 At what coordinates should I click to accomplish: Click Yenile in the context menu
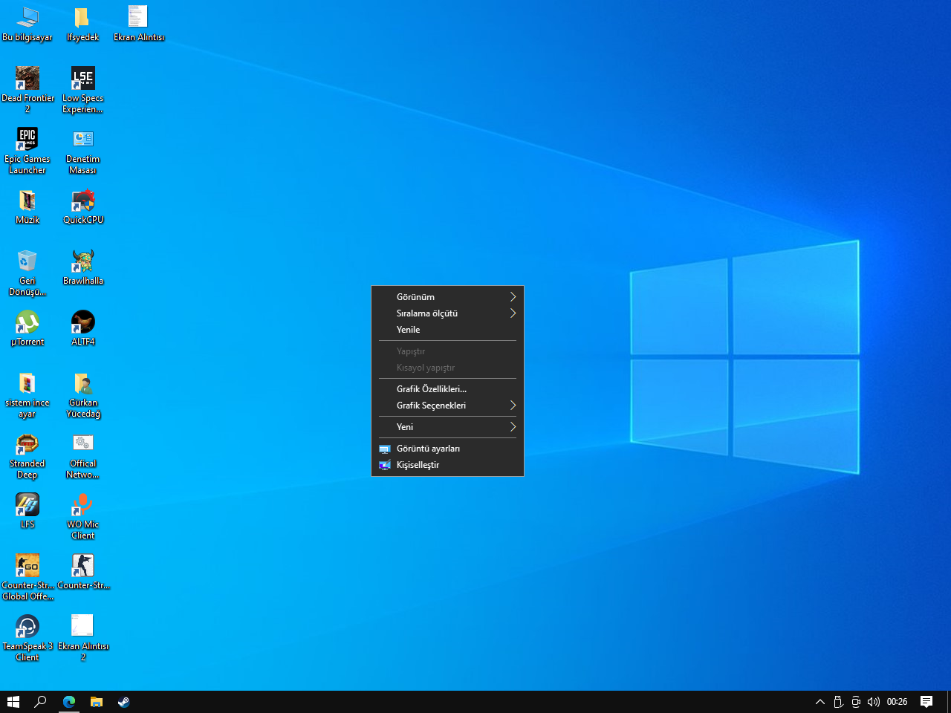point(409,330)
